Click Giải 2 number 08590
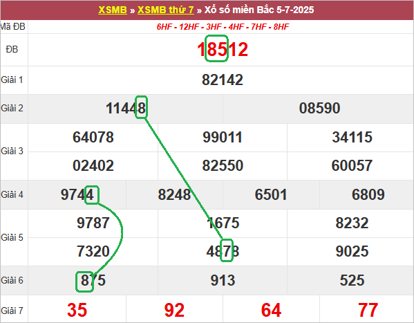414x323 pixels. (x=319, y=108)
